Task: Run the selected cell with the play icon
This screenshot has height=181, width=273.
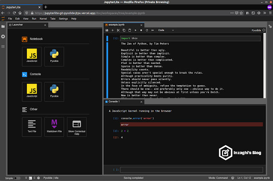Action: click(x=136, y=30)
